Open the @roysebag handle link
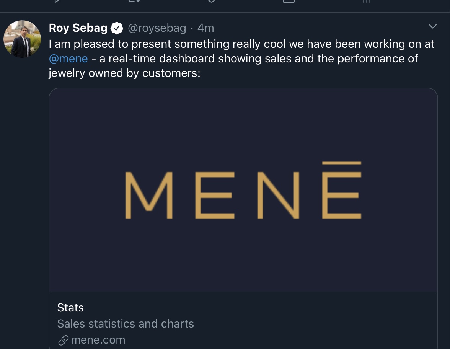This screenshot has width=450, height=349. click(157, 28)
